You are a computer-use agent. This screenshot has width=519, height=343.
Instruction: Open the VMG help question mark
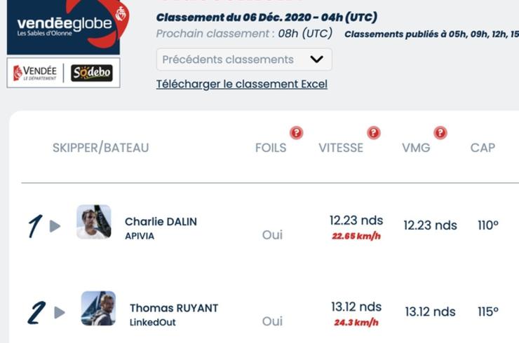pyautogui.click(x=440, y=133)
